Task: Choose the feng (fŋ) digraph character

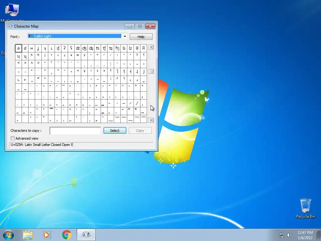Action: click(117, 48)
